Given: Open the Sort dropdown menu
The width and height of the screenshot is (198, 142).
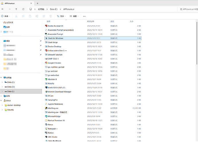Looking at the screenshot, I should click(x=61, y=16).
